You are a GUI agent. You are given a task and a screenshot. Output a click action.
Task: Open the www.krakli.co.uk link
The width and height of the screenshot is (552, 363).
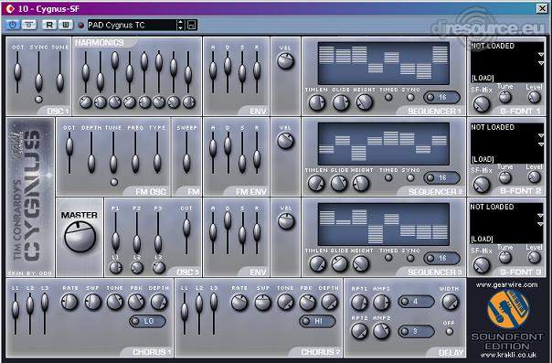tap(507, 356)
